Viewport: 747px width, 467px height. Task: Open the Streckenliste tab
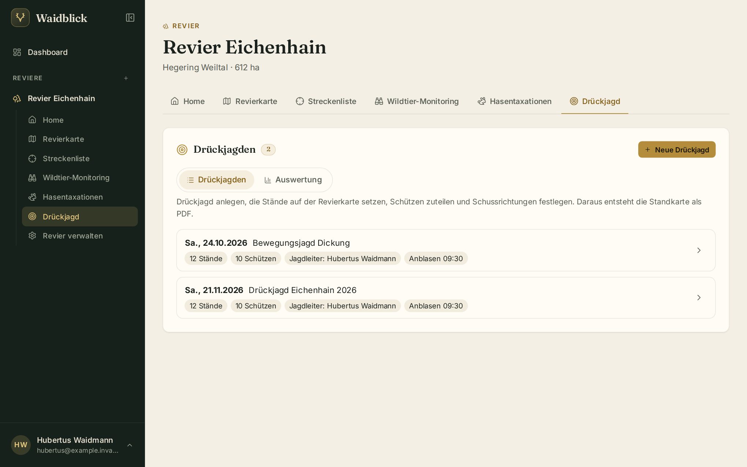[326, 101]
